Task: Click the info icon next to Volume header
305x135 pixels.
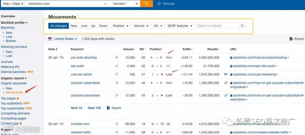Action: (x=134, y=49)
